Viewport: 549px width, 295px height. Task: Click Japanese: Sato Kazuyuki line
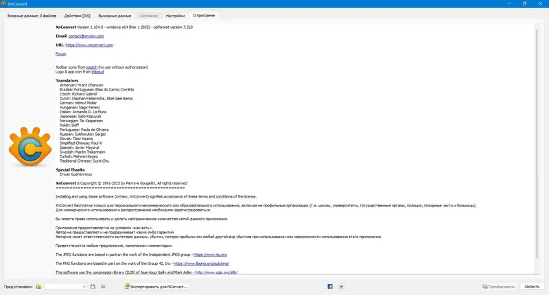pyautogui.click(x=80, y=116)
